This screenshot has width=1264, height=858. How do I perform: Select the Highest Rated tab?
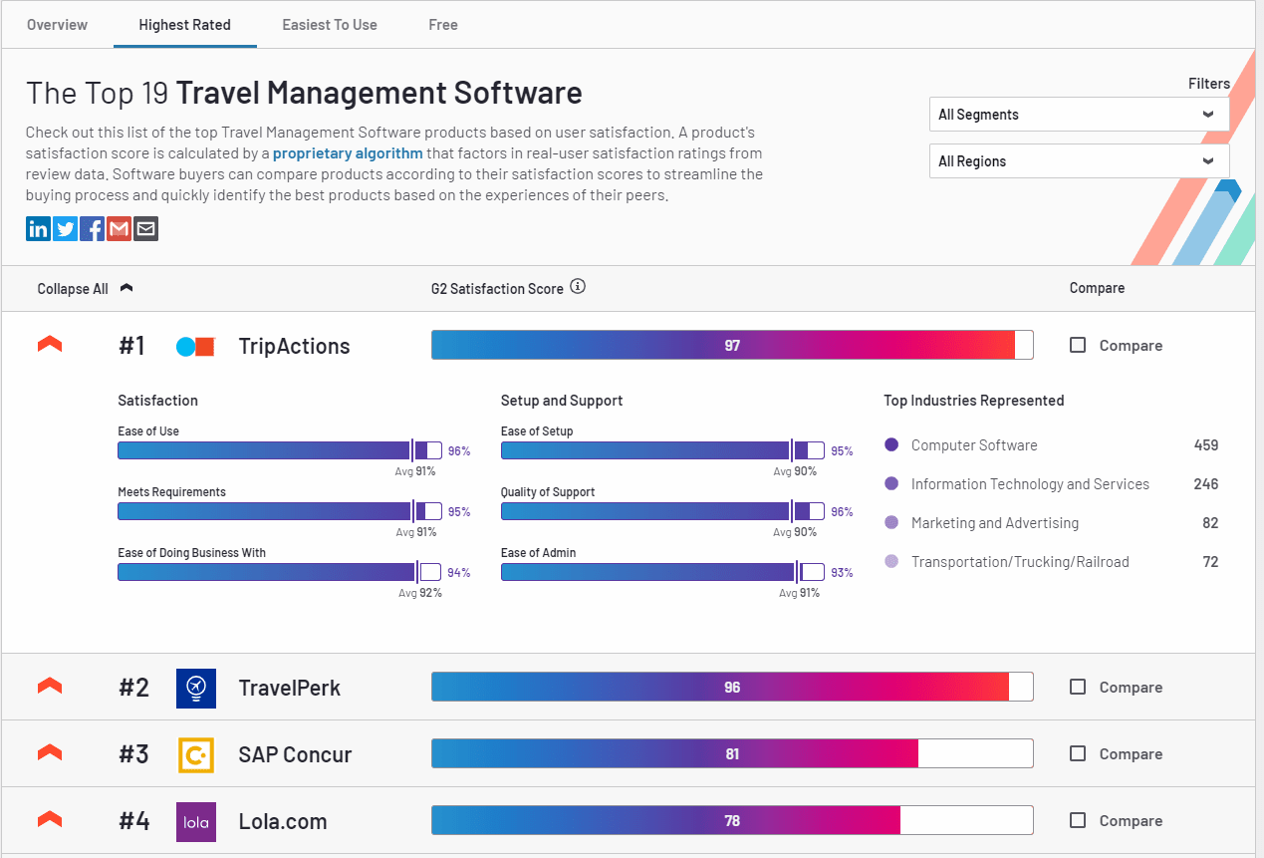pos(185,25)
